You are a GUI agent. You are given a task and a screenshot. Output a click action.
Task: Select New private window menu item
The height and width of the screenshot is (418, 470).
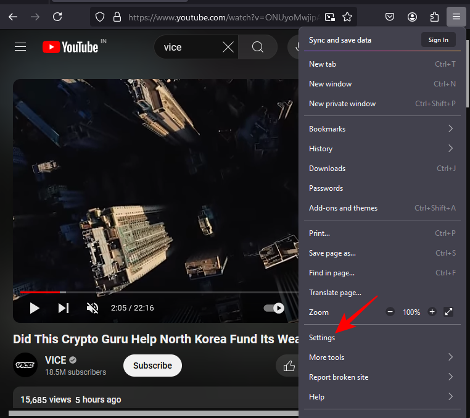(x=342, y=104)
